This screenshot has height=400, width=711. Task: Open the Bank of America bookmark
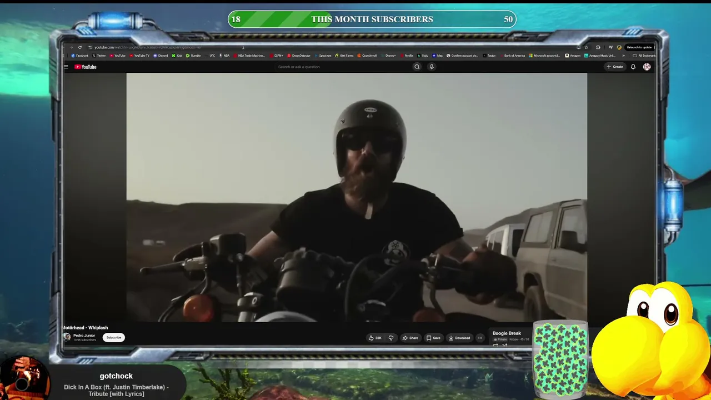pos(513,56)
